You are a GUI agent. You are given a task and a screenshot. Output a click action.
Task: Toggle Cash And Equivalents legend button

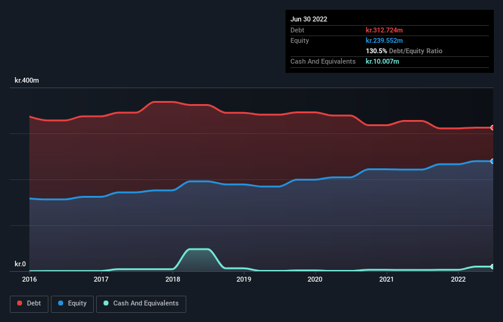coord(141,304)
